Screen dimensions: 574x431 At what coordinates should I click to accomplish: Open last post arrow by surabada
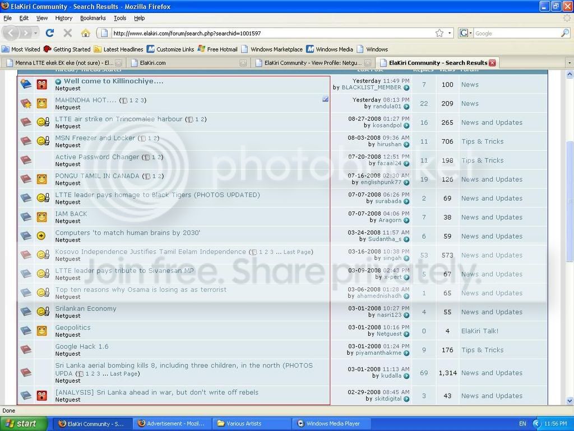point(406,201)
